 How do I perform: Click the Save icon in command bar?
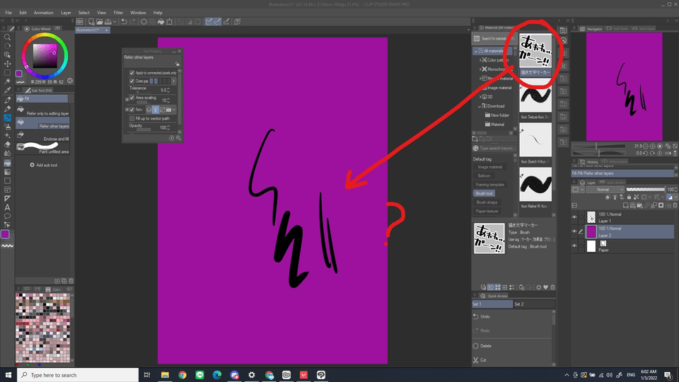click(x=108, y=21)
